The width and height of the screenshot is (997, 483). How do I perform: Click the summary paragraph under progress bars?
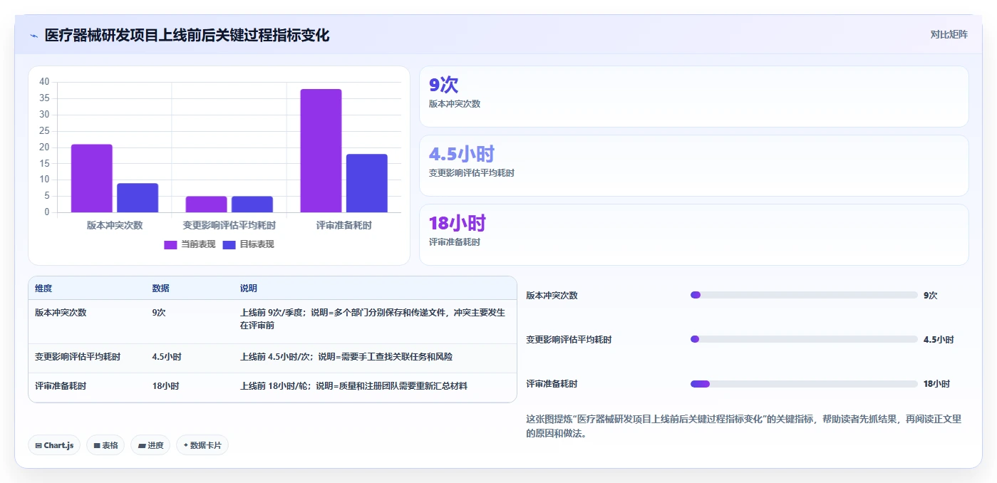click(744, 426)
